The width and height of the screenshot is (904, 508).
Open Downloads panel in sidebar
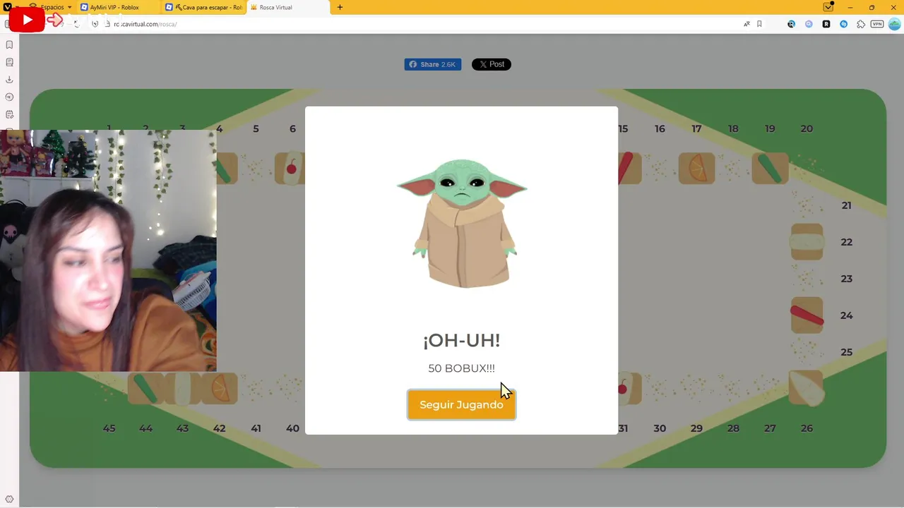(9, 80)
